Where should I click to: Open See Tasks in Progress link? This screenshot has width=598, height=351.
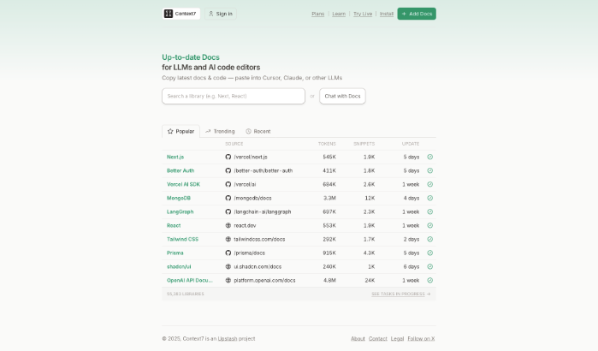tap(401, 294)
